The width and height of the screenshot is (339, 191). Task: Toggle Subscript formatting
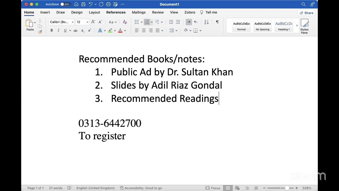(x=83, y=31)
